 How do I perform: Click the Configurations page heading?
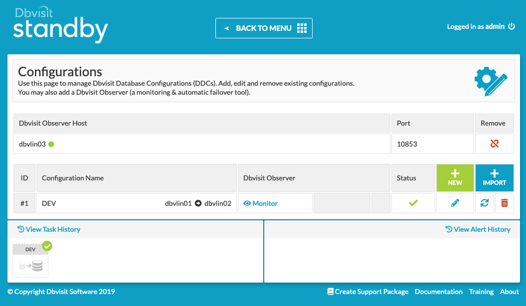tap(60, 72)
